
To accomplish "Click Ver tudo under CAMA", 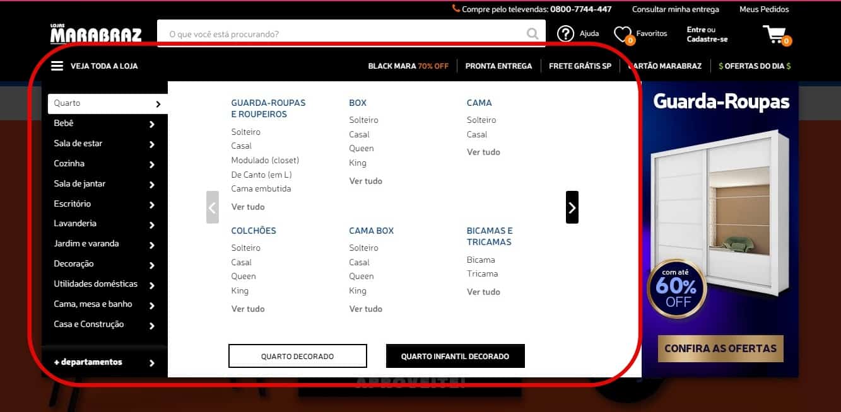I will [x=483, y=152].
